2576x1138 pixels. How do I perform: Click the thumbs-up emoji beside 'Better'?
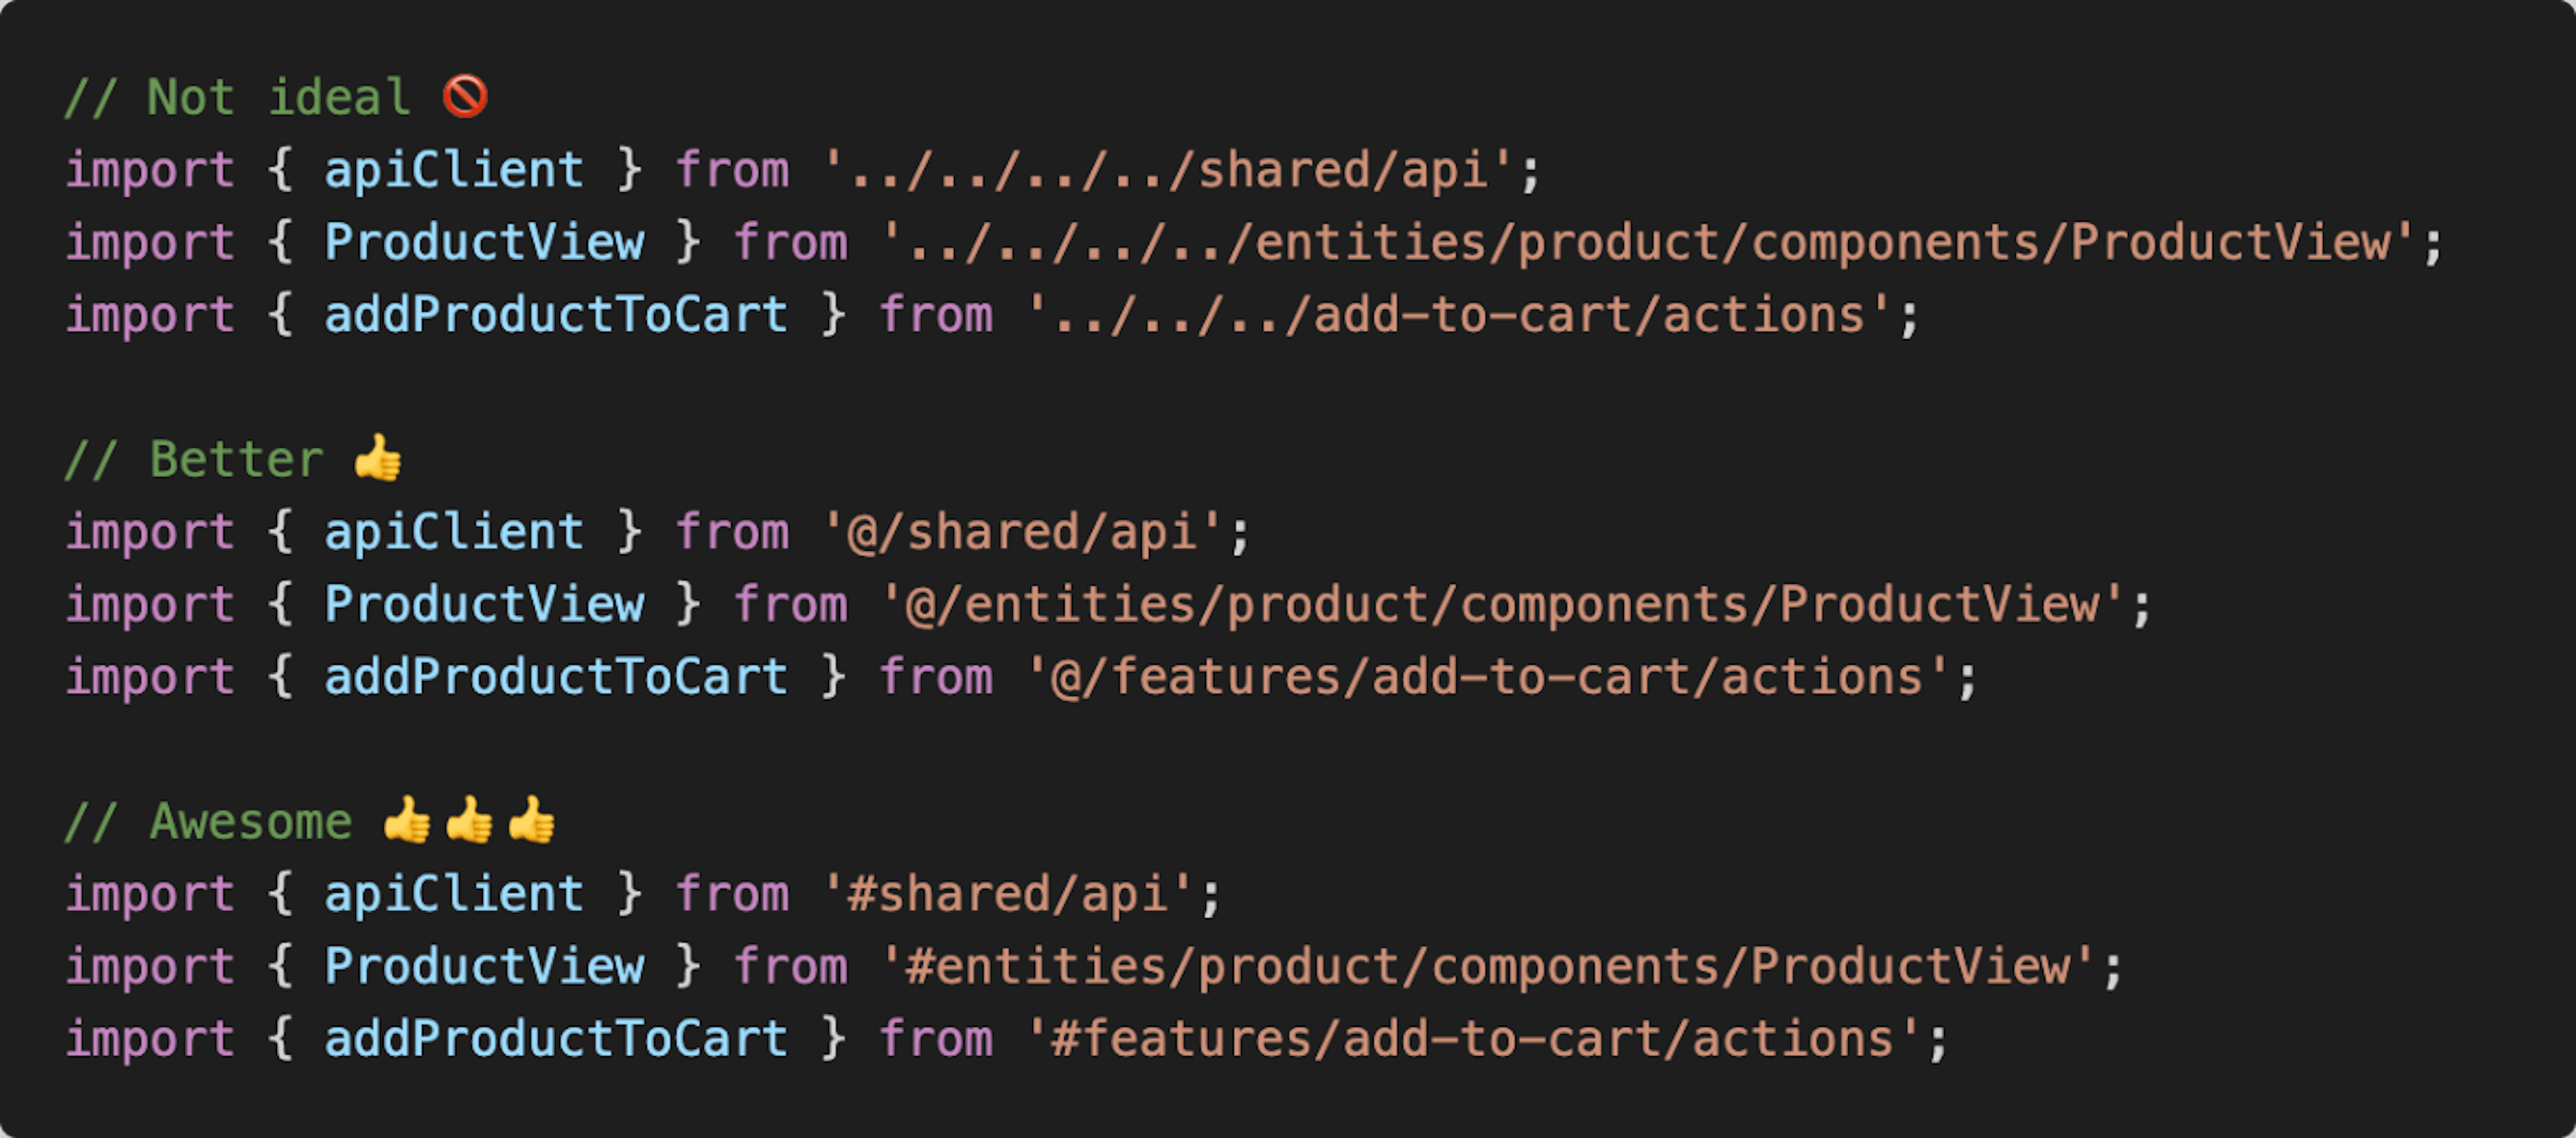tap(378, 458)
